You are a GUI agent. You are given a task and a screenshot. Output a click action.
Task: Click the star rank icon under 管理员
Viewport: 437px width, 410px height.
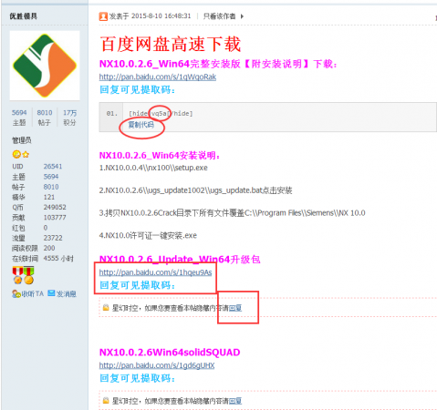(26, 155)
